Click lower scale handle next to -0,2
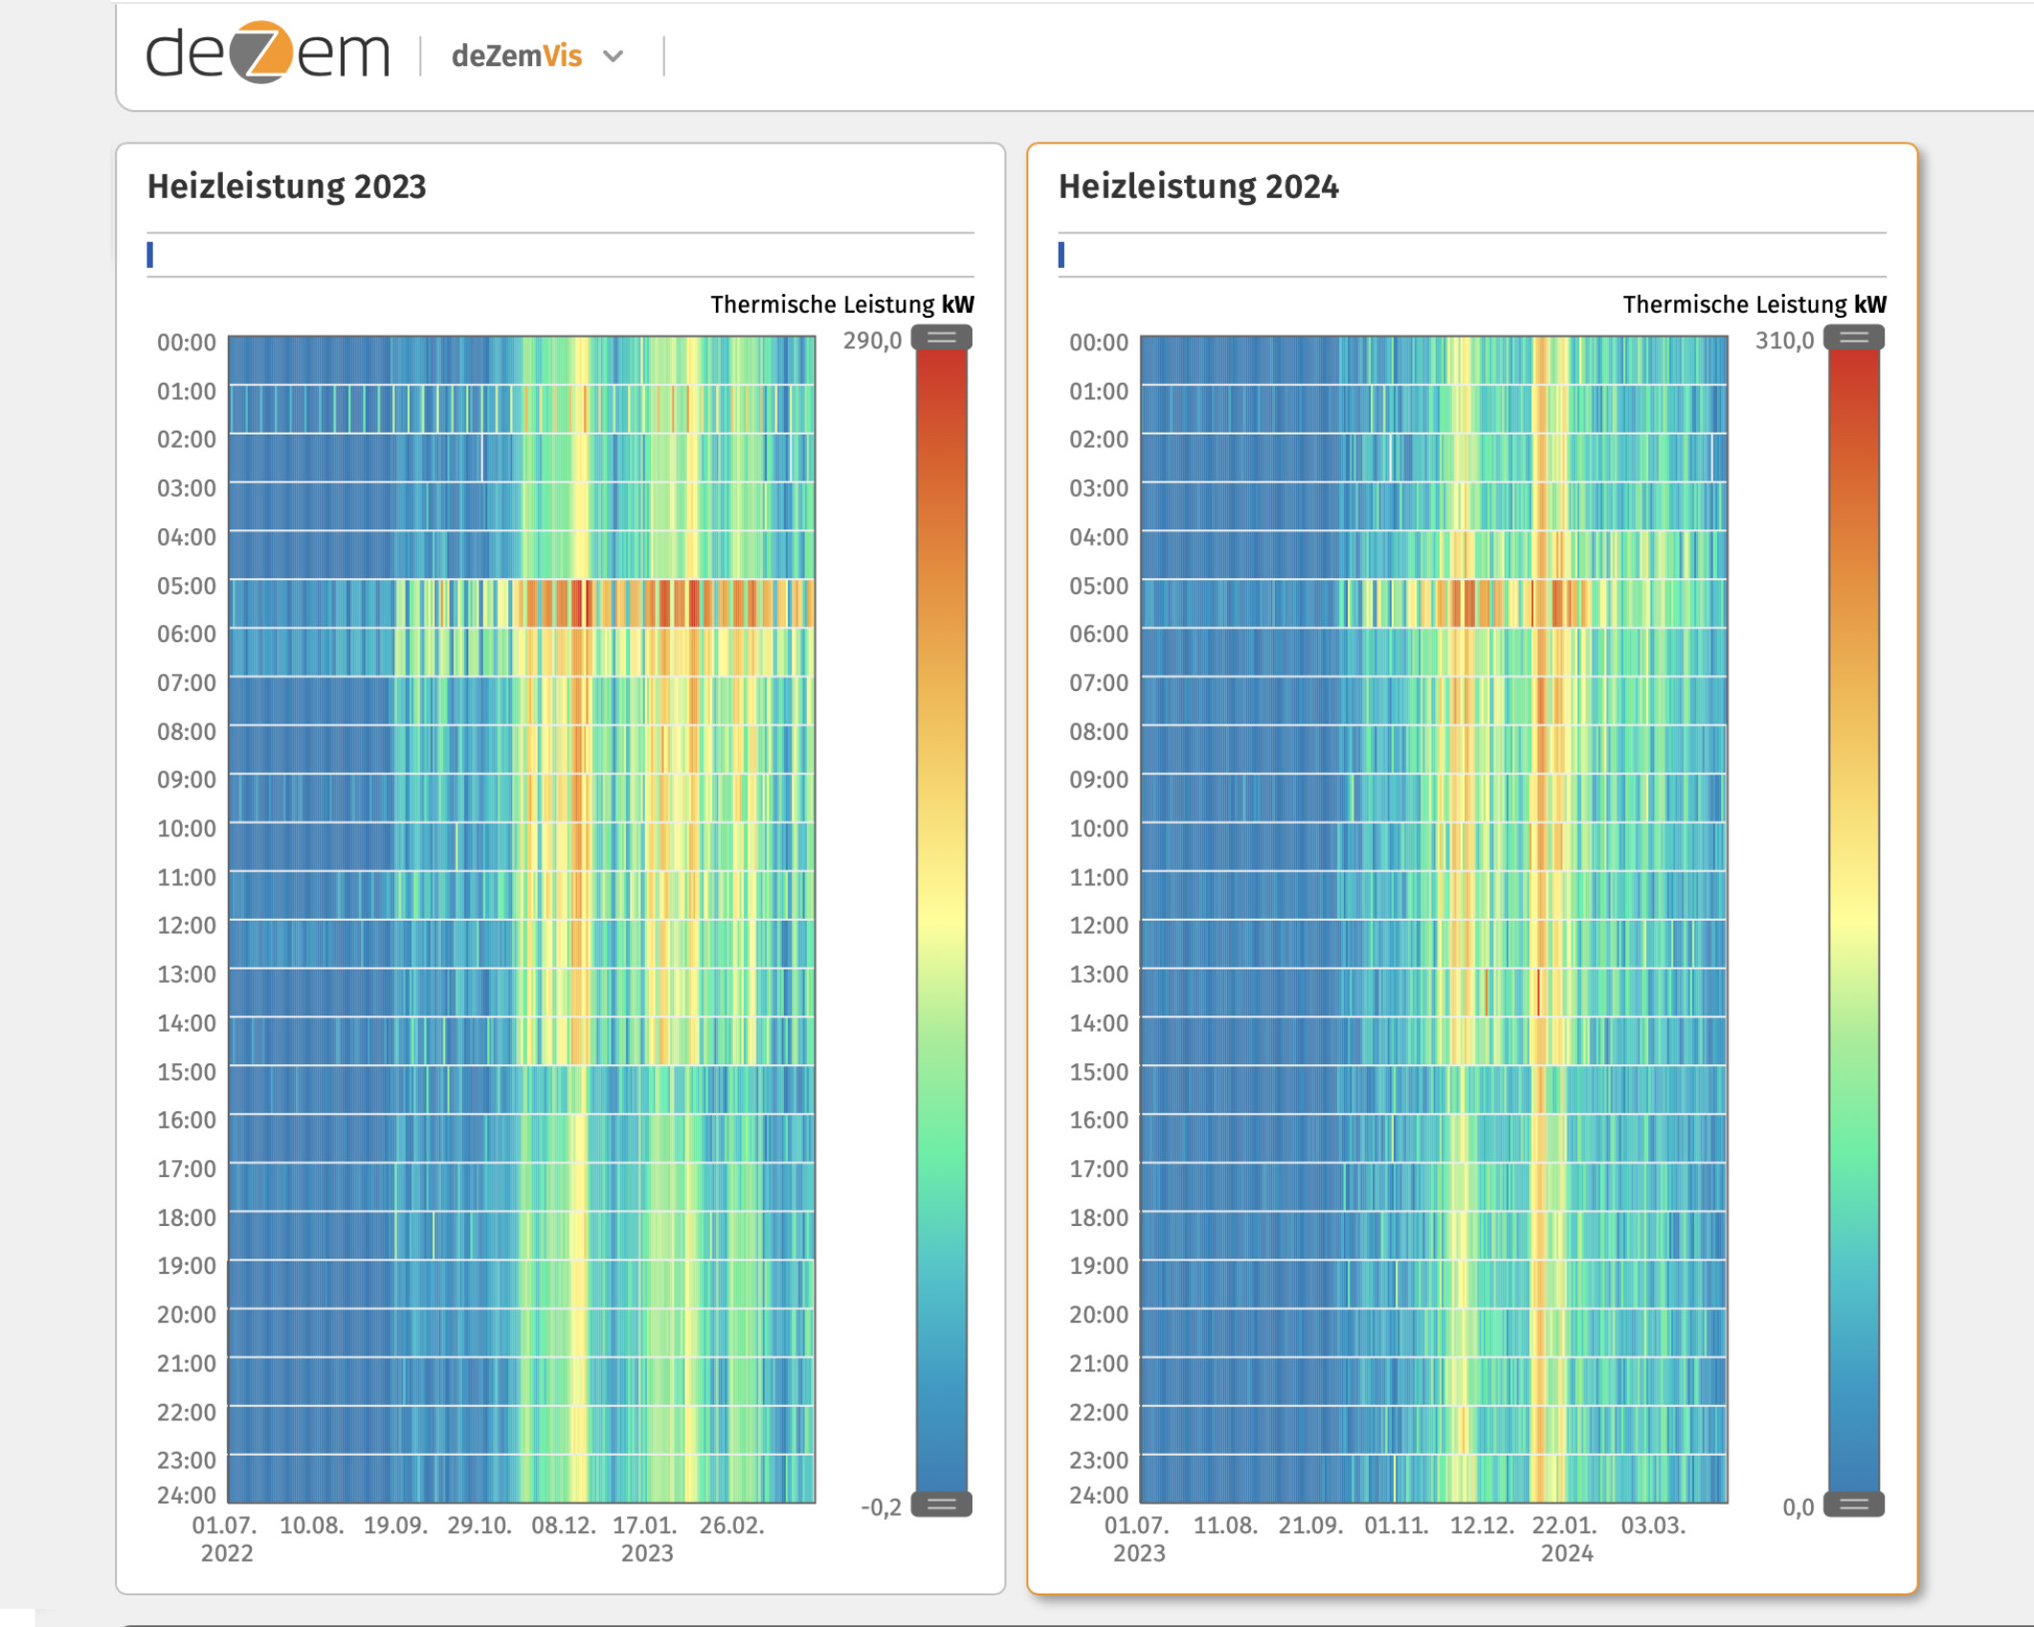 pos(941,1504)
